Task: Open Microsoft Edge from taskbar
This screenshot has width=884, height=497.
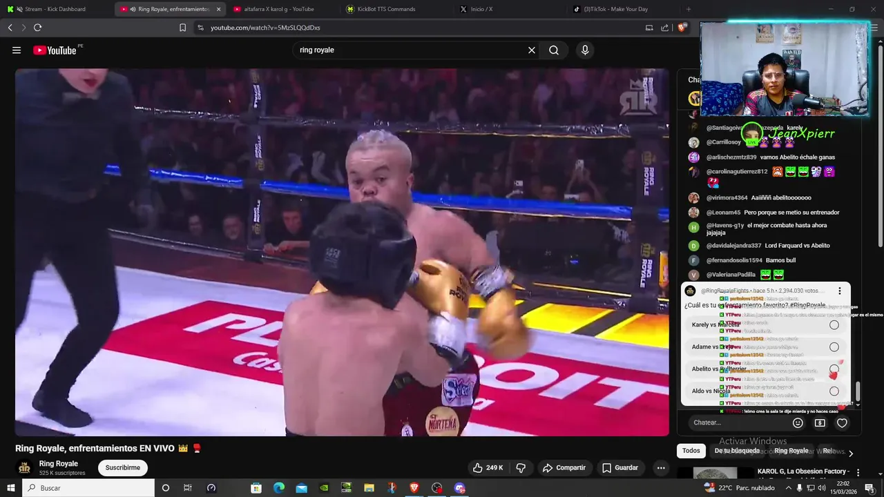Action: pos(279,488)
